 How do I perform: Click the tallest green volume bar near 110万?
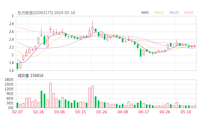pos(41,99)
